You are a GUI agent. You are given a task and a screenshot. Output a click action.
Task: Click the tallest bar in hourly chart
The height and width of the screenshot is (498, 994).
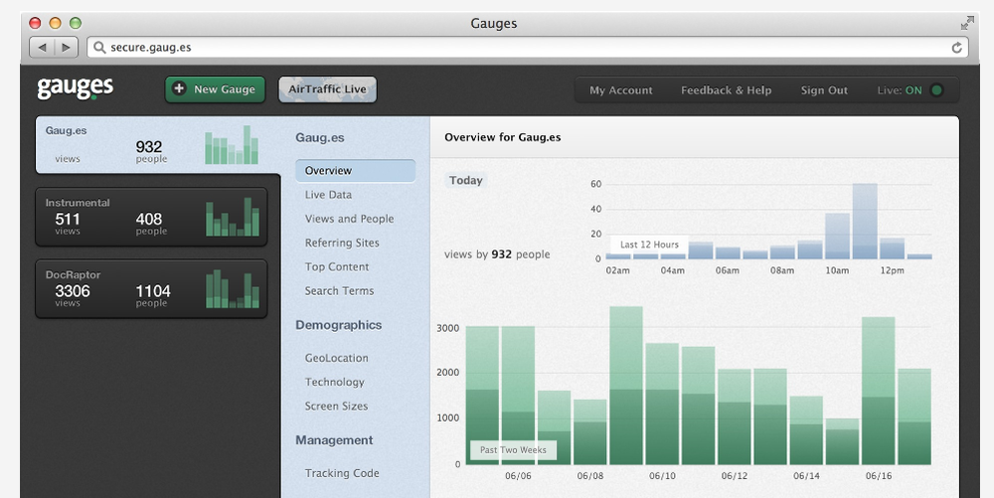[x=865, y=221]
